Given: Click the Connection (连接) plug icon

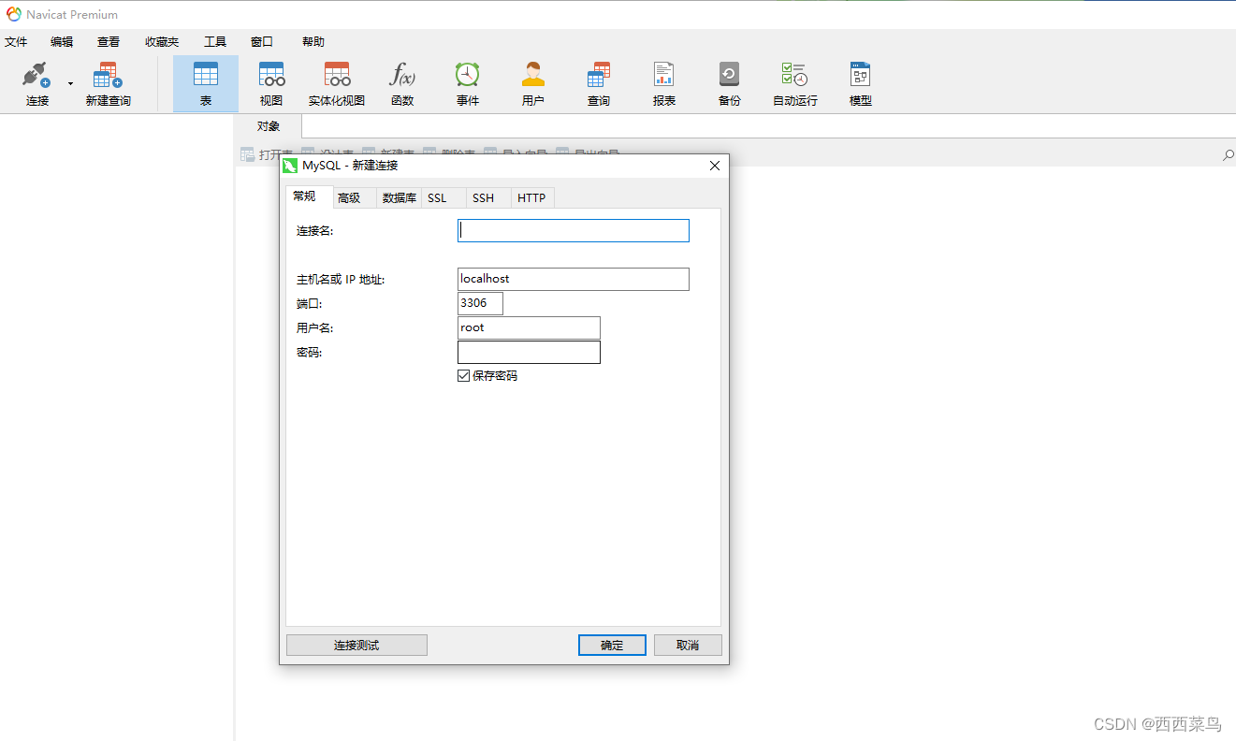Looking at the screenshot, I should [36, 75].
